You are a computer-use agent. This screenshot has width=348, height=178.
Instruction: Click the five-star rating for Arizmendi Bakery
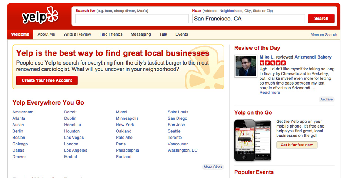pyautogui.click(x=272, y=63)
